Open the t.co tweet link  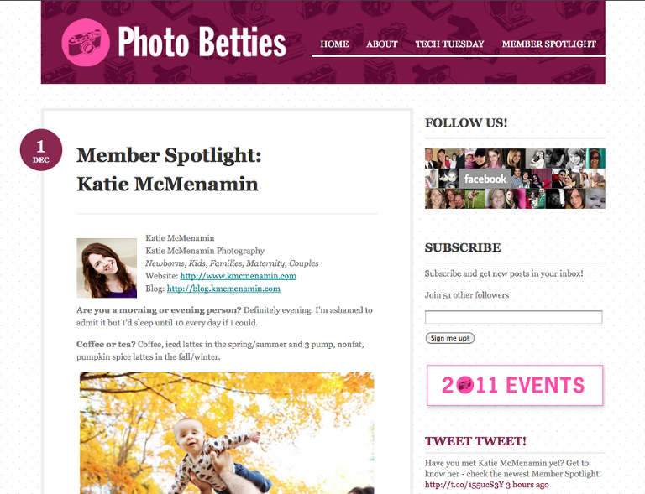click(464, 485)
